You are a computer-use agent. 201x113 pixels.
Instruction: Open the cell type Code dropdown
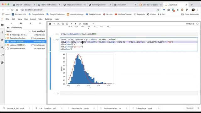89,24
